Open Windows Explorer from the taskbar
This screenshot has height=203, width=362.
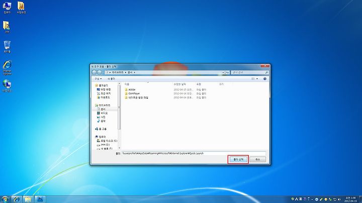click(28, 199)
